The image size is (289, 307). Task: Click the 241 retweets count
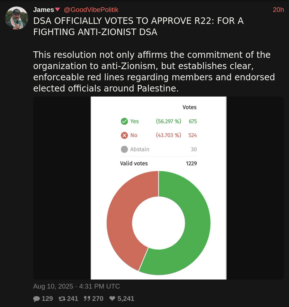(73, 299)
